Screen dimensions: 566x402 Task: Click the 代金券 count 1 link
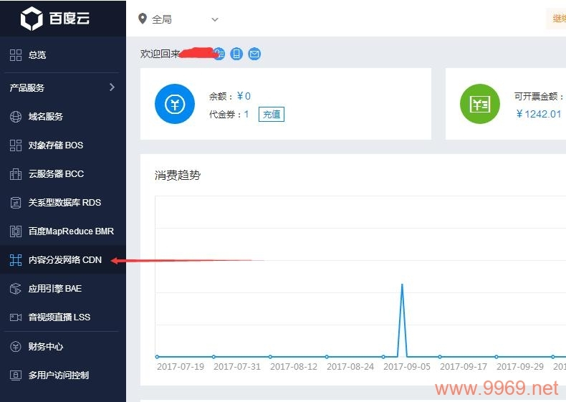(246, 114)
